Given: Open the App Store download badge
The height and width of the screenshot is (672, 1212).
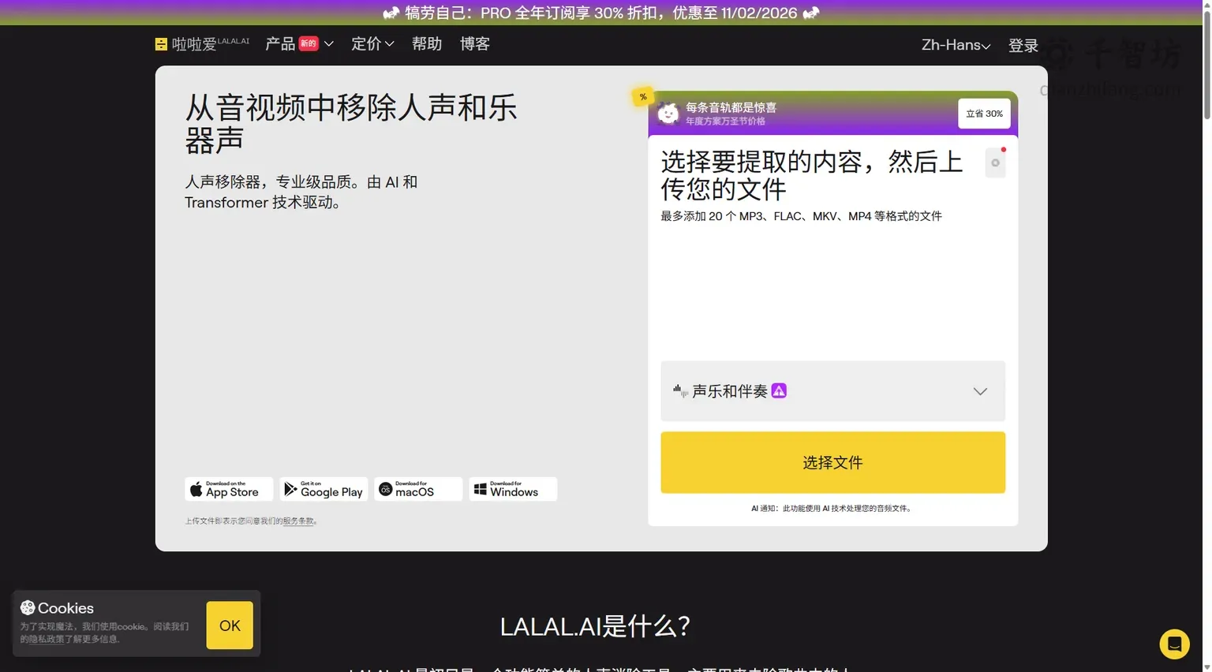Looking at the screenshot, I should click(229, 489).
